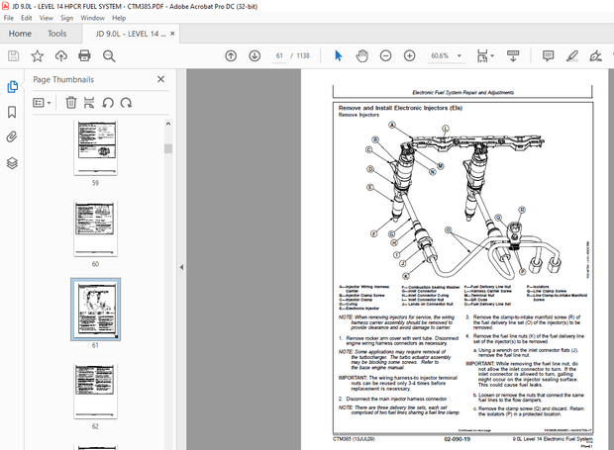
Task: Zoom out with the minus button
Action: (x=385, y=56)
